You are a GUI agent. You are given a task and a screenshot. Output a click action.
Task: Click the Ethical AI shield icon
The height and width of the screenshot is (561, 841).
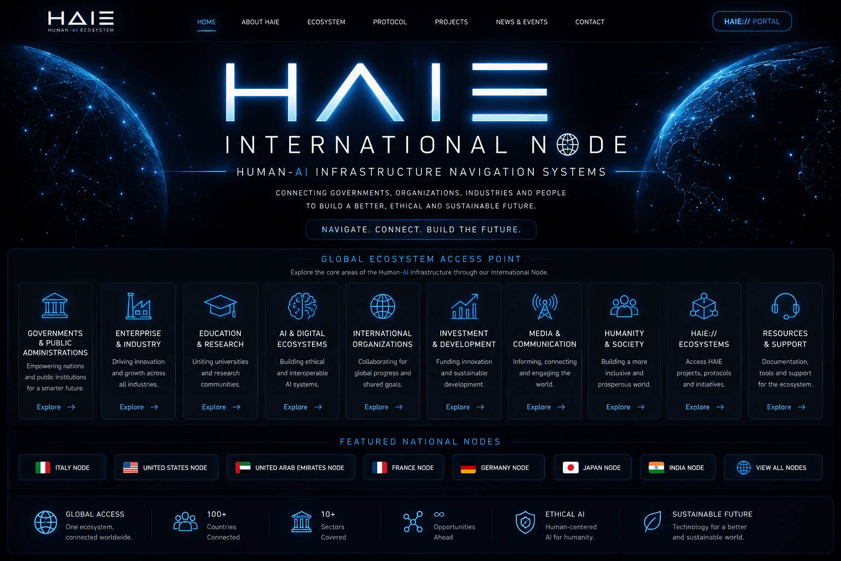click(525, 522)
